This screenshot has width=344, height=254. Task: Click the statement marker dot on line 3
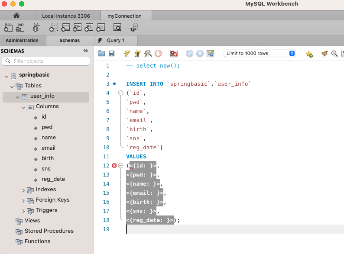[114, 84]
